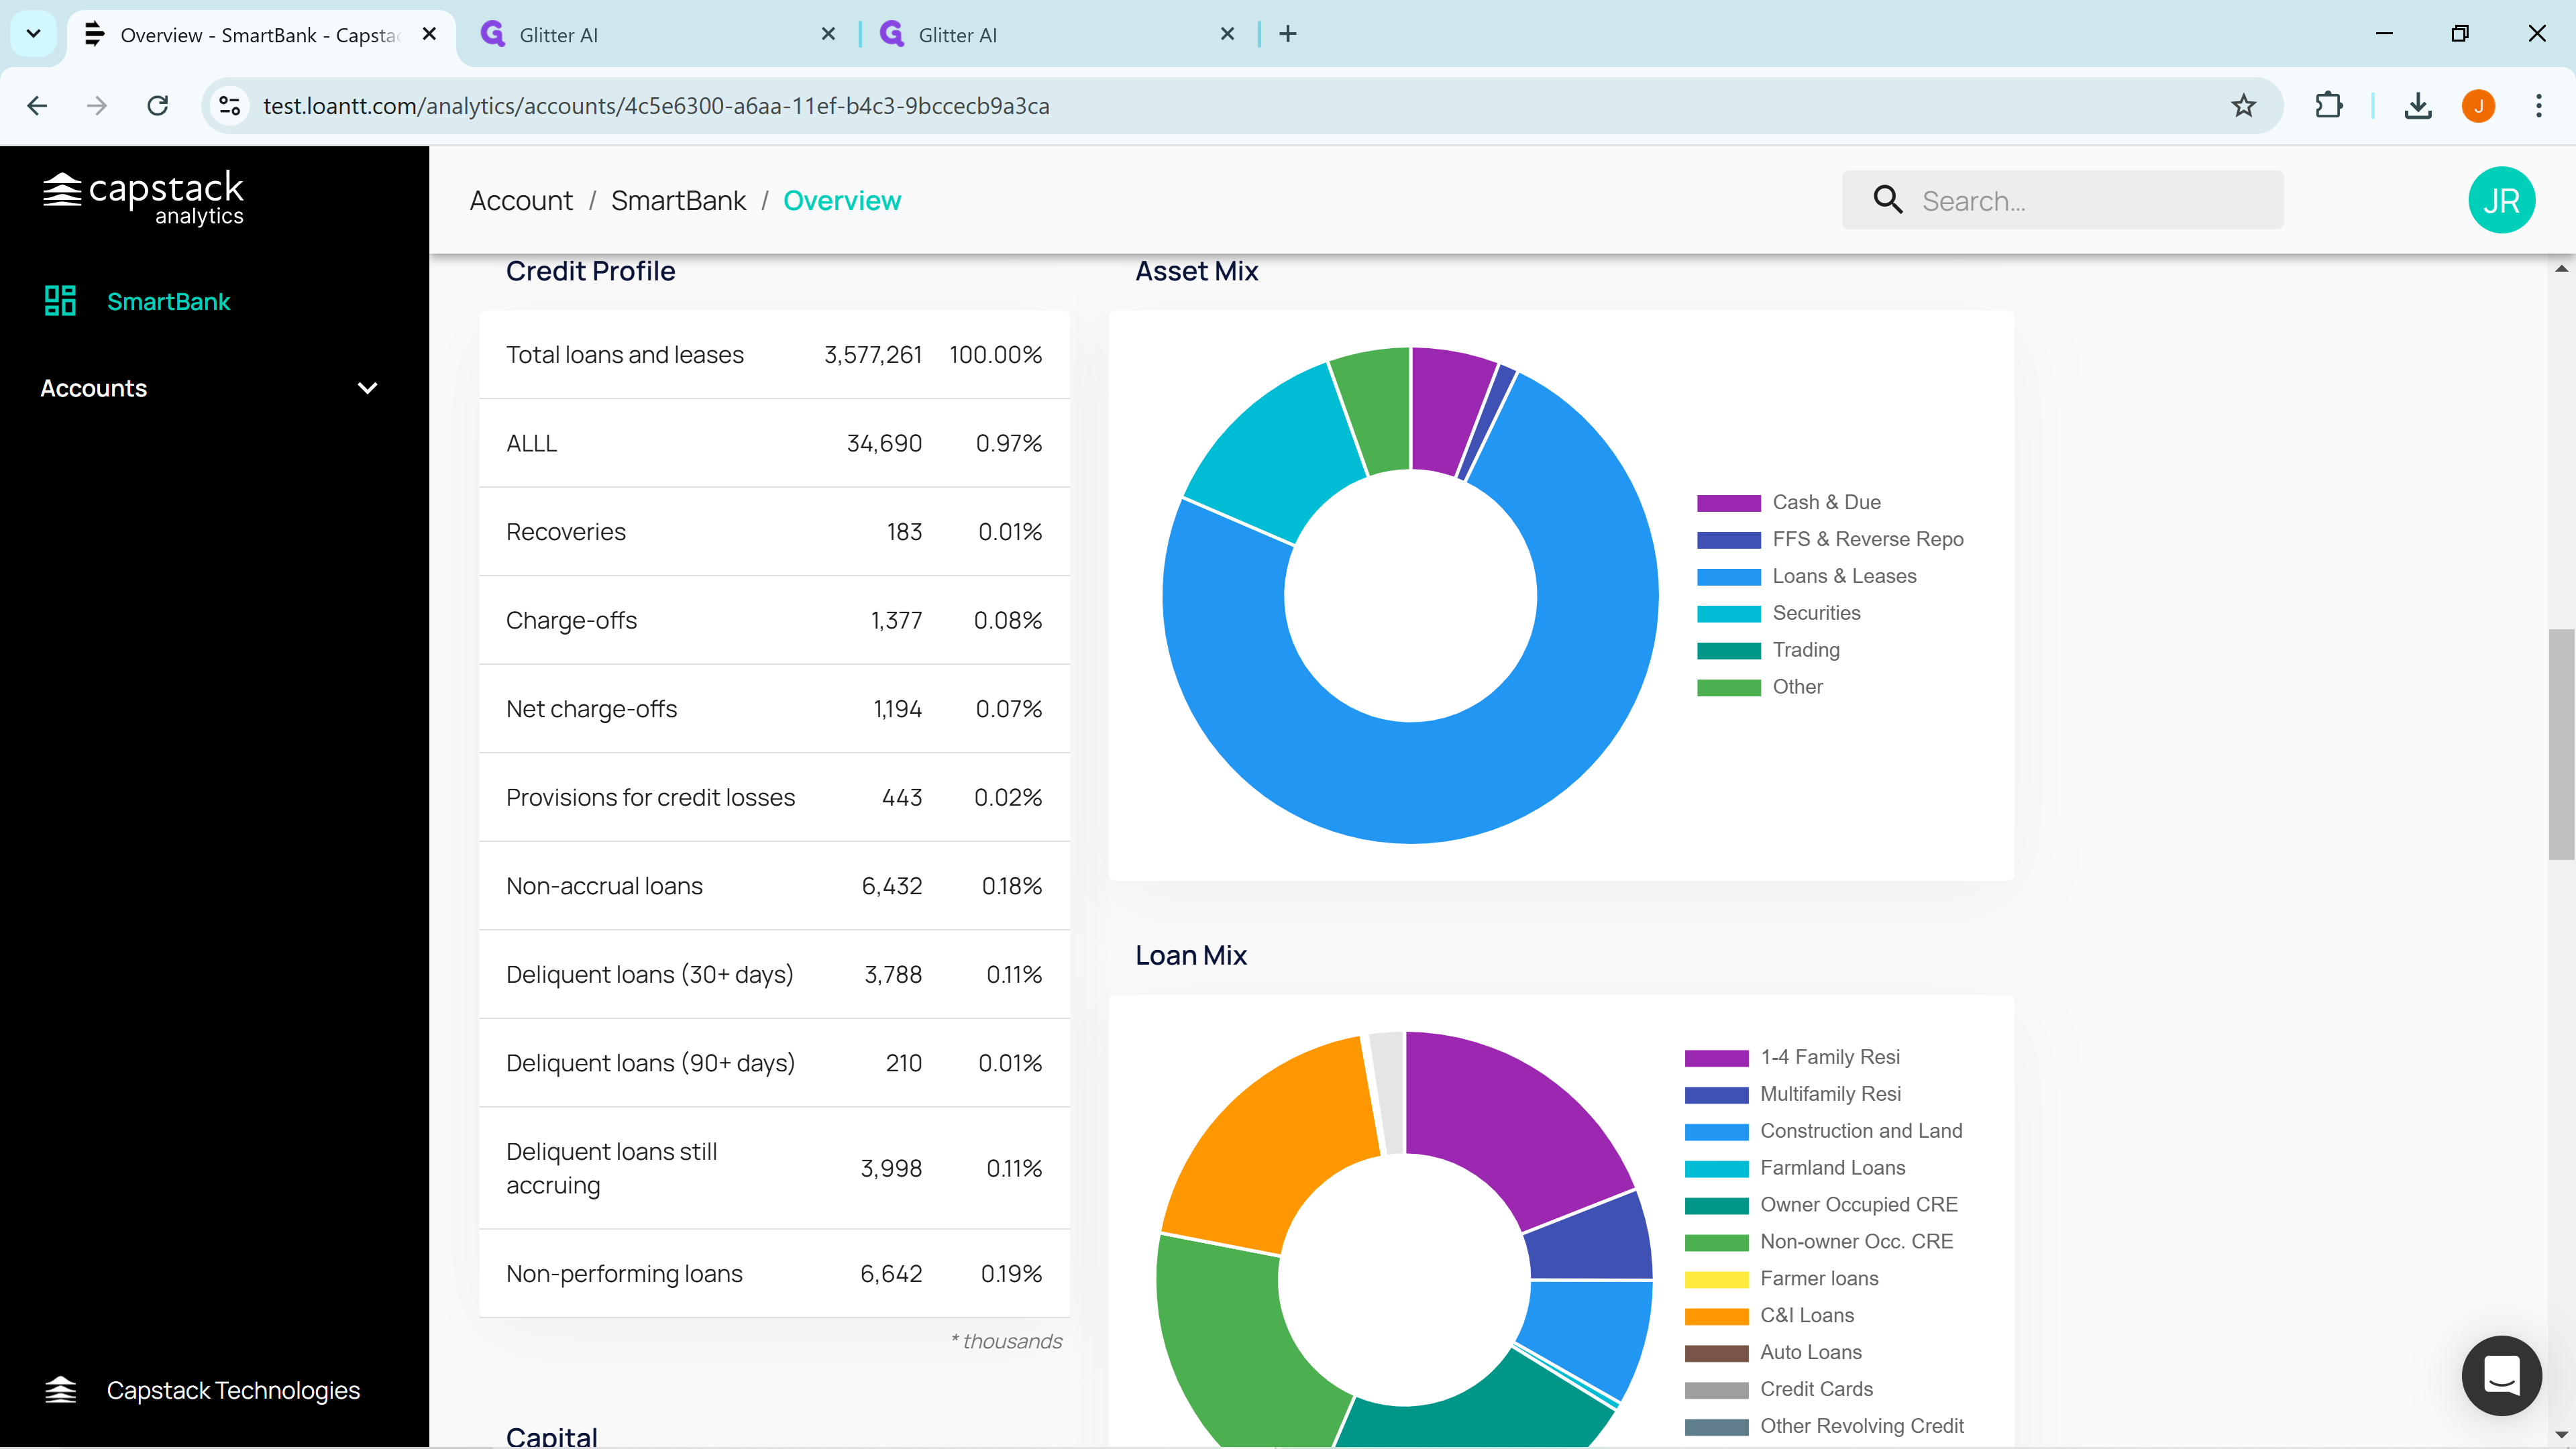Toggle Loans & Leases legend swatch
This screenshot has width=2576, height=1449.
(x=1728, y=577)
